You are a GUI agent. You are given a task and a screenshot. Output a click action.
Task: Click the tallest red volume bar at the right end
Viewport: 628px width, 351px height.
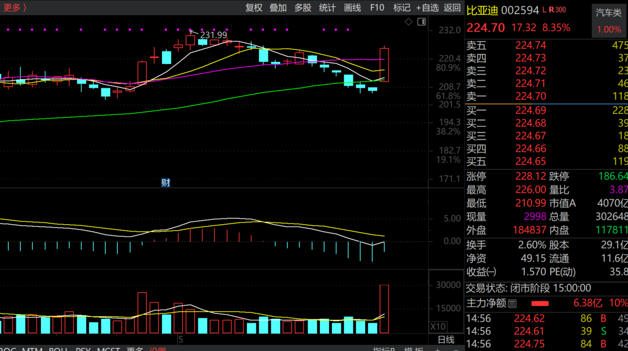[384, 309]
